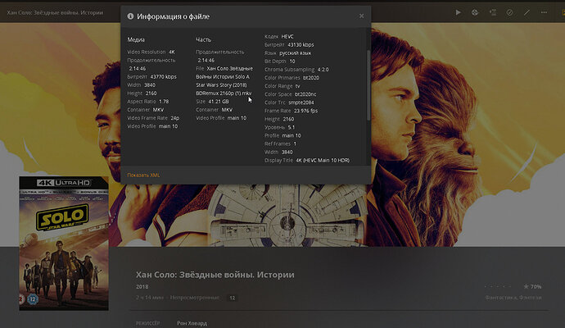
Task: Click the Frame Rate 23.976 fps value
Action: 305,111
